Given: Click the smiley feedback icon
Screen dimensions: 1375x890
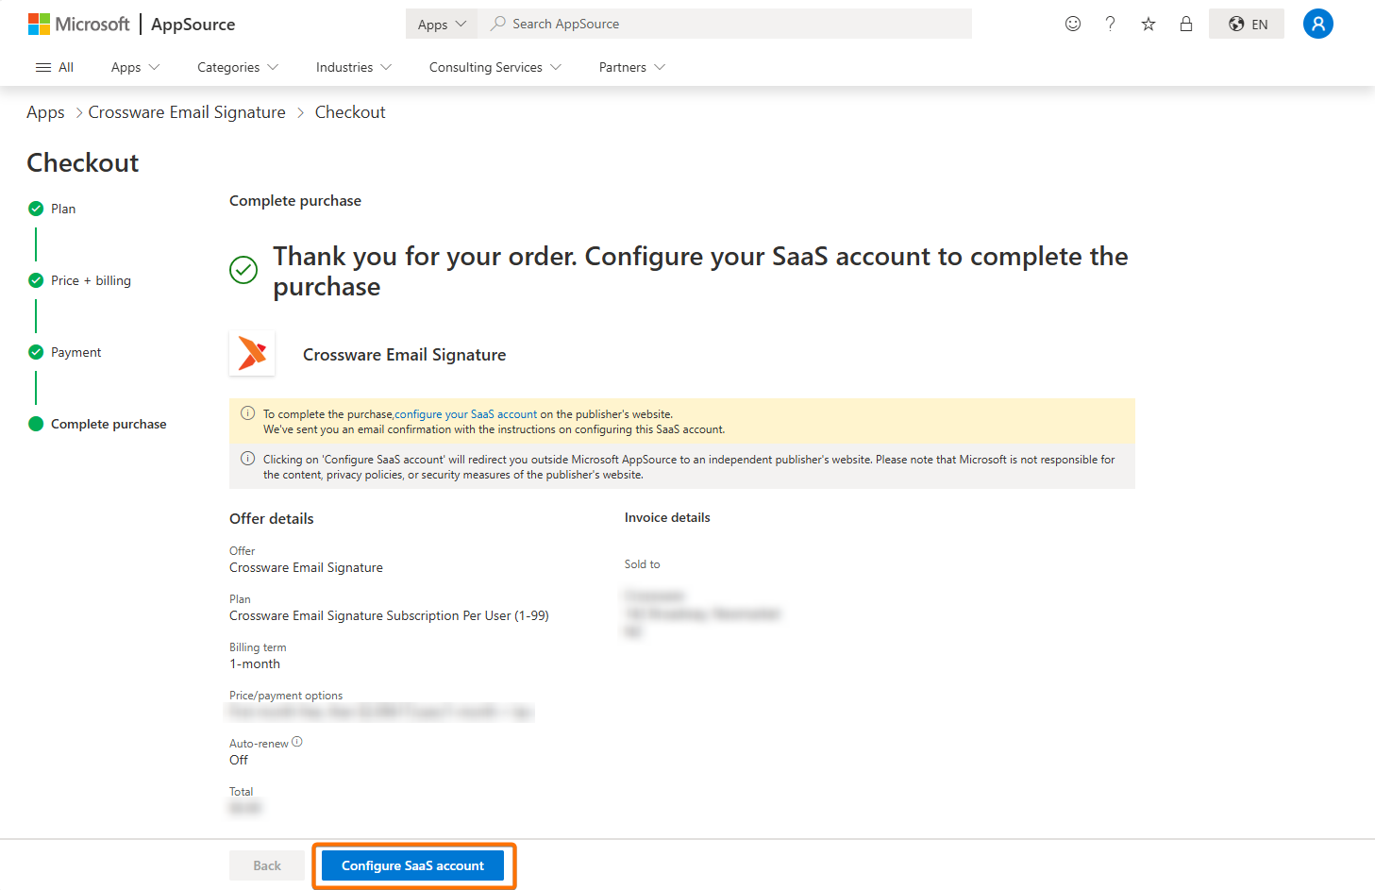Looking at the screenshot, I should click(1072, 24).
